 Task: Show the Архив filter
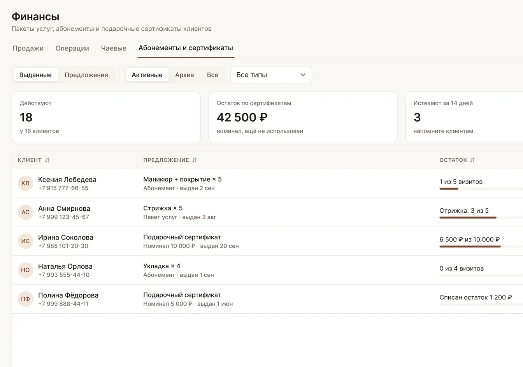(184, 75)
